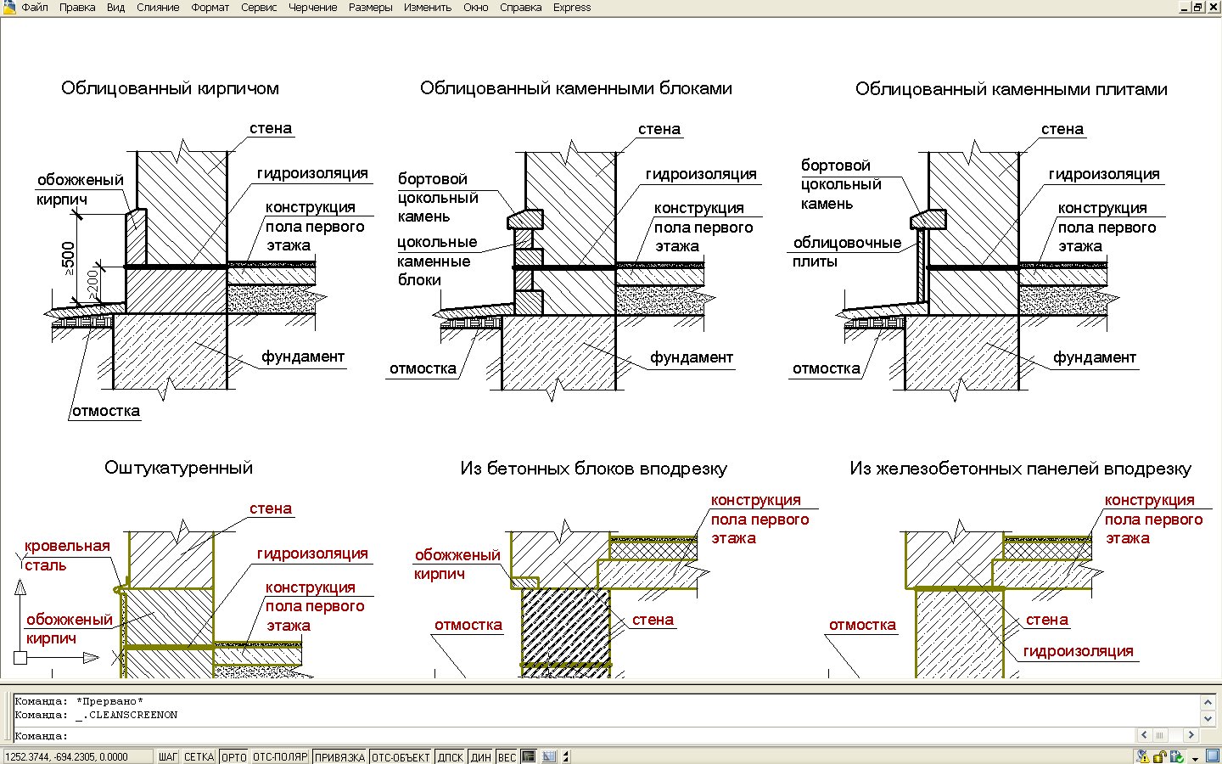The image size is (1222, 764).
Task: Click the clean screen square icon
Action: click(1212, 756)
